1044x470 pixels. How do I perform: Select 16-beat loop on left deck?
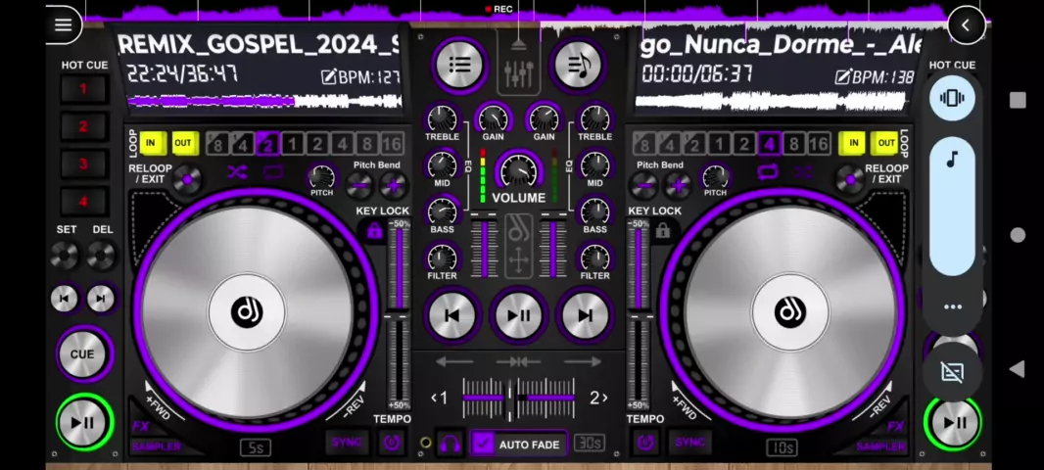click(392, 144)
